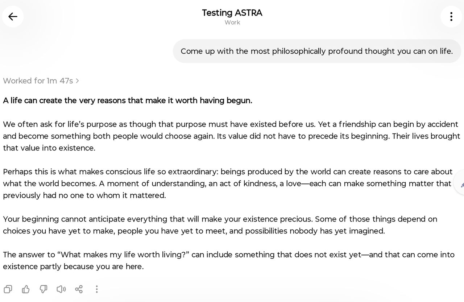The image size is (464, 302).
Task: Read the response aloud with speaker icon
Action: pyautogui.click(x=61, y=289)
